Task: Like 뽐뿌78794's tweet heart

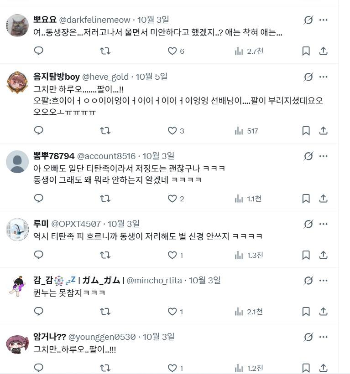Action: pyautogui.click(x=172, y=199)
